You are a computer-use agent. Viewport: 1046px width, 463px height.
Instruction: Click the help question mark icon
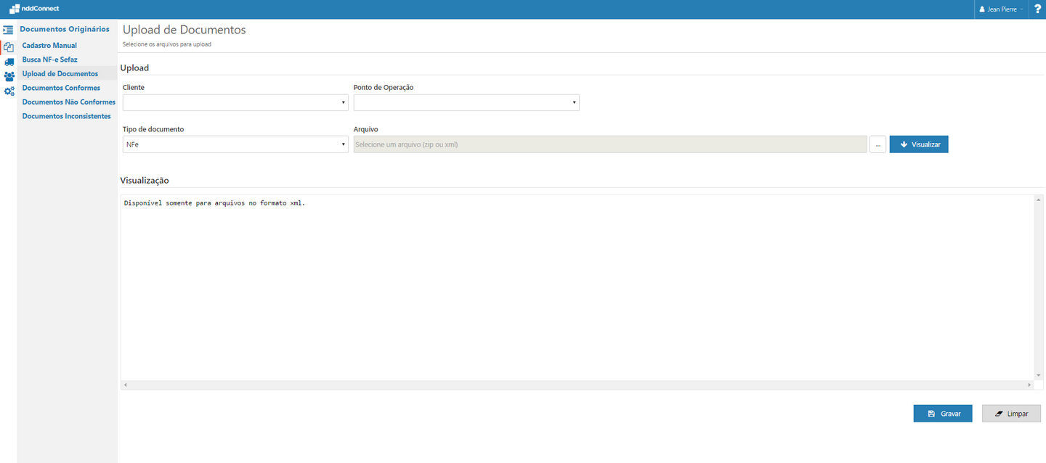pyautogui.click(x=1037, y=9)
